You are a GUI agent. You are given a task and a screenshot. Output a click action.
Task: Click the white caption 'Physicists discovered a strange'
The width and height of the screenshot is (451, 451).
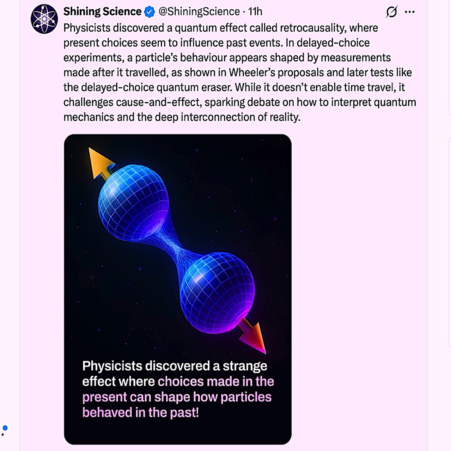174,366
